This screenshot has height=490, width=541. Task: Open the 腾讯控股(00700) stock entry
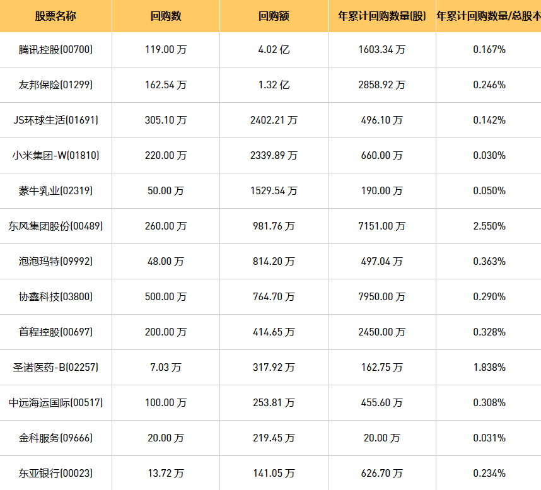pos(55,49)
